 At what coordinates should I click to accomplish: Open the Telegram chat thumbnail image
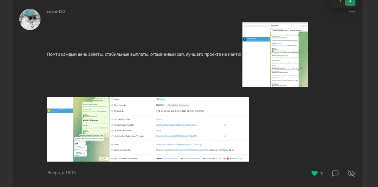(275, 55)
